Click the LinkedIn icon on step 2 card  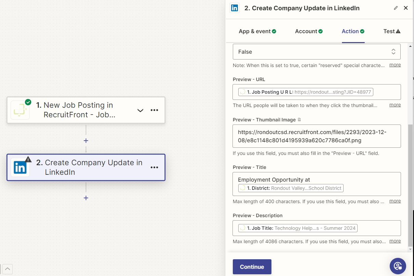click(20, 167)
